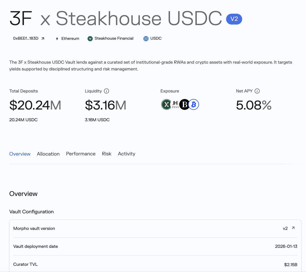Click the 3.16M USDC amount text
306x272 pixels.
pos(97,120)
